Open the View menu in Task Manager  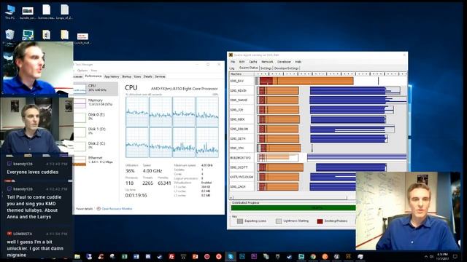click(94, 71)
